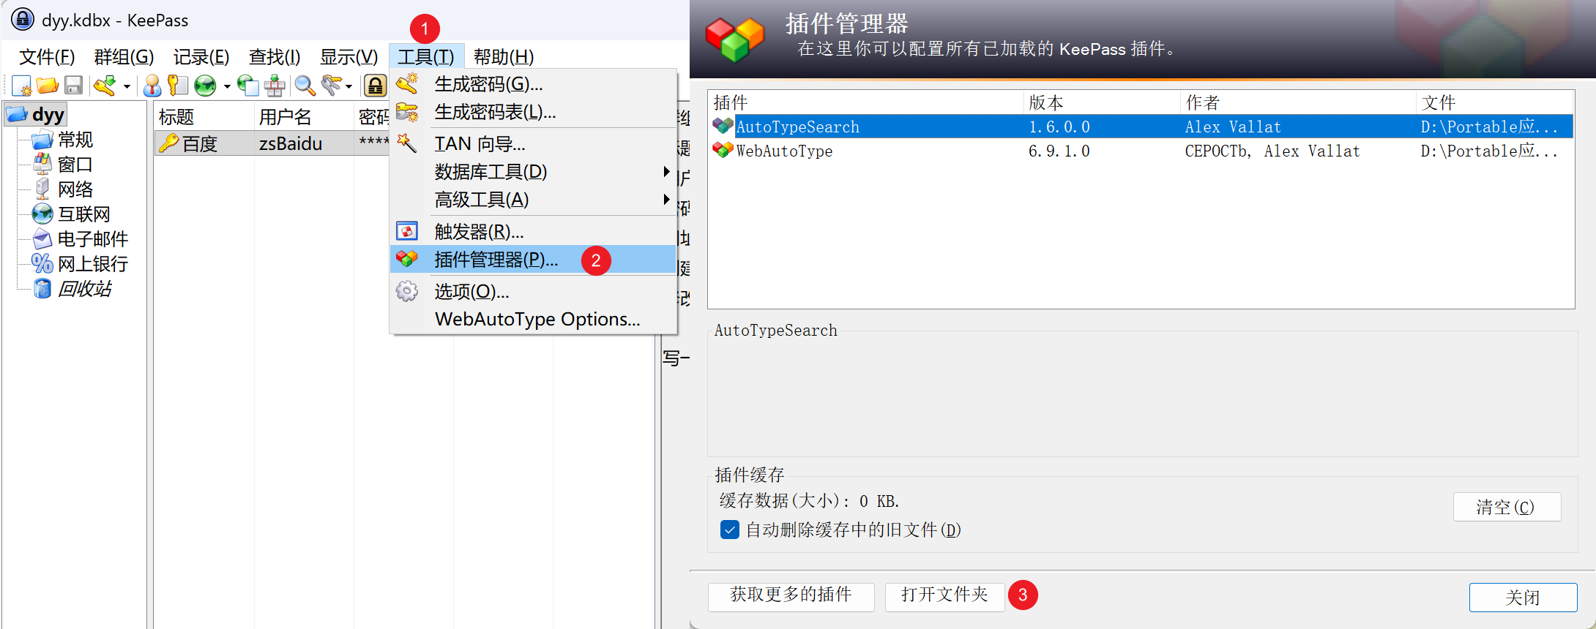Screen dimensions: 1596x629
Task: Click the Lock Workspace padlock icon
Action: [x=375, y=86]
